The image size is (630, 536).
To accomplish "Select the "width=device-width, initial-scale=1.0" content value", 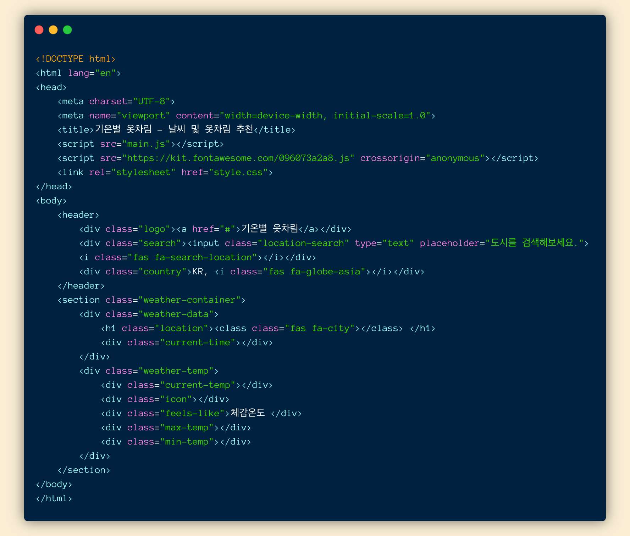I will click(325, 116).
